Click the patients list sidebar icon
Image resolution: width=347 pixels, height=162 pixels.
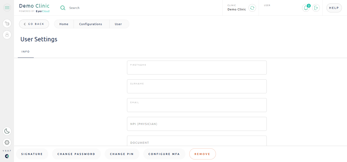point(7,24)
